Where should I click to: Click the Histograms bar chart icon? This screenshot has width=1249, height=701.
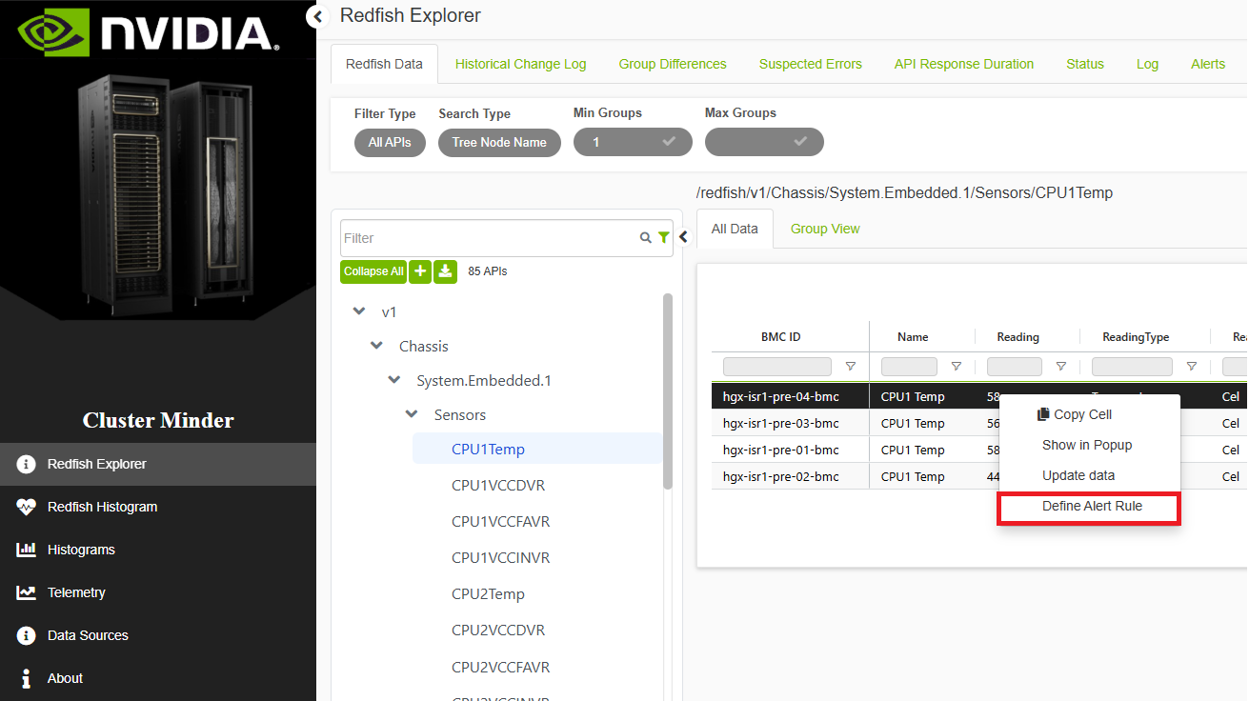26,550
